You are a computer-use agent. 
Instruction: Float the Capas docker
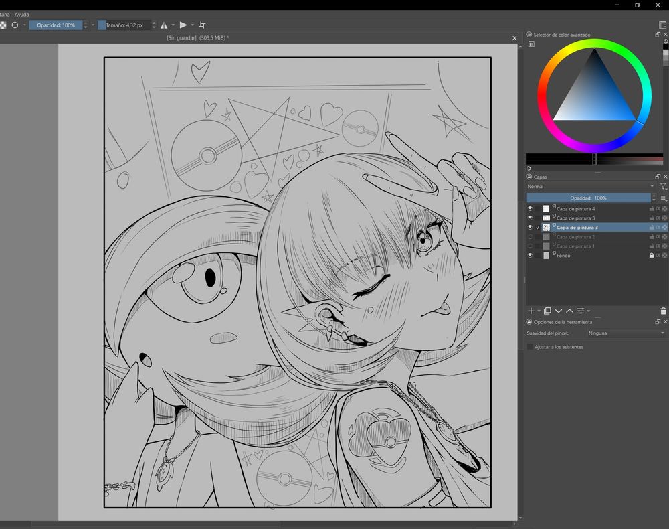[658, 177]
